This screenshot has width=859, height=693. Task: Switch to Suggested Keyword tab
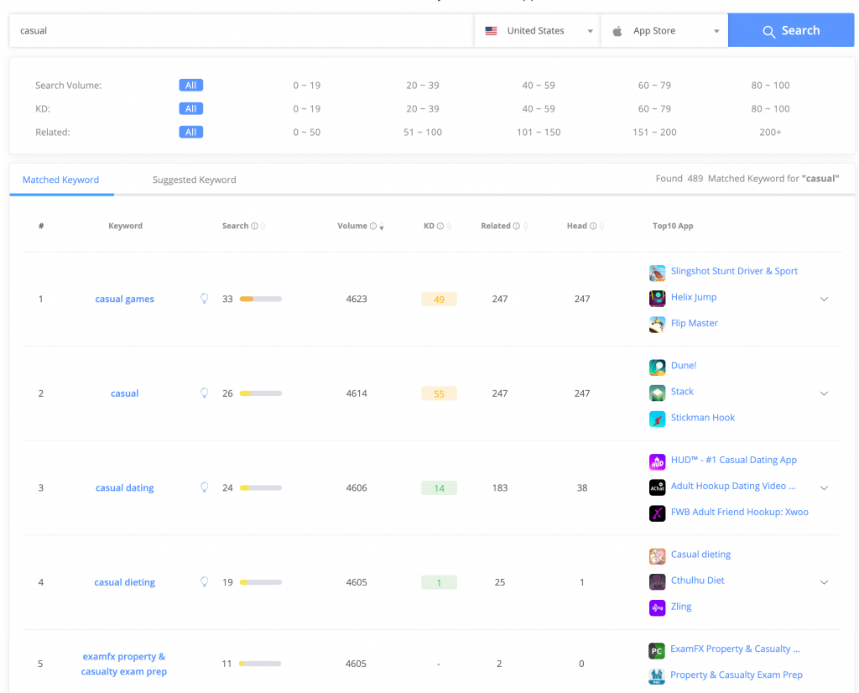pyautogui.click(x=194, y=180)
